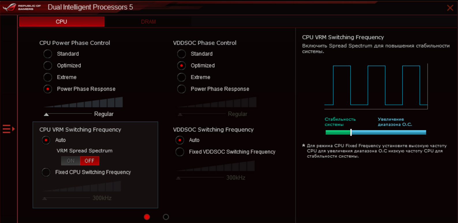Click the CPU Power Phase Control heading

point(75,43)
